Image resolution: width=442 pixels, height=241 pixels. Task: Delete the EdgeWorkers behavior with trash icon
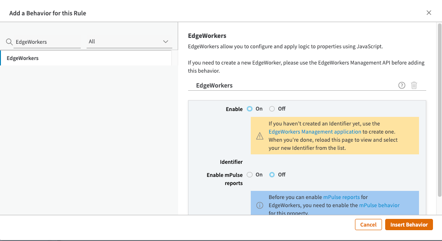[414, 85]
